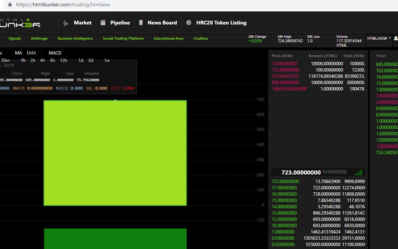Click the HTML Bunker logo
The image size is (398, 249).
(x=20, y=23)
